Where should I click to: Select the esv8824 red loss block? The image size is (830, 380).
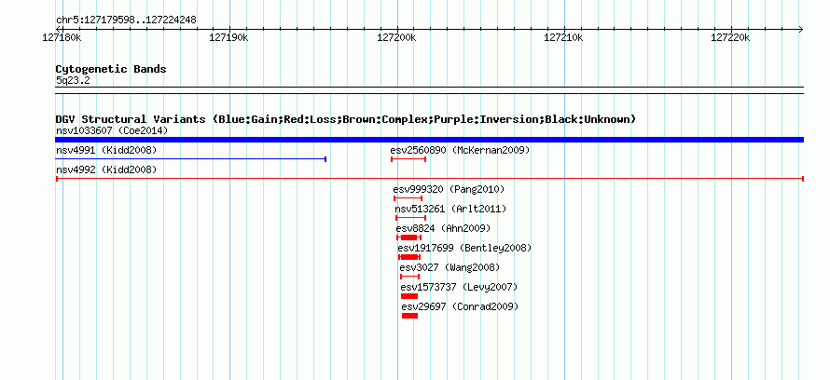pos(408,237)
